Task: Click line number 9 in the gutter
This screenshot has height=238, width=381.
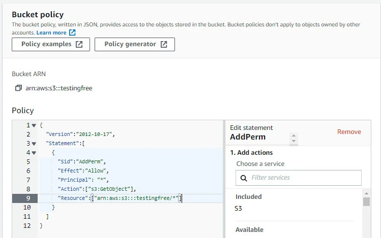Action: 28,198
